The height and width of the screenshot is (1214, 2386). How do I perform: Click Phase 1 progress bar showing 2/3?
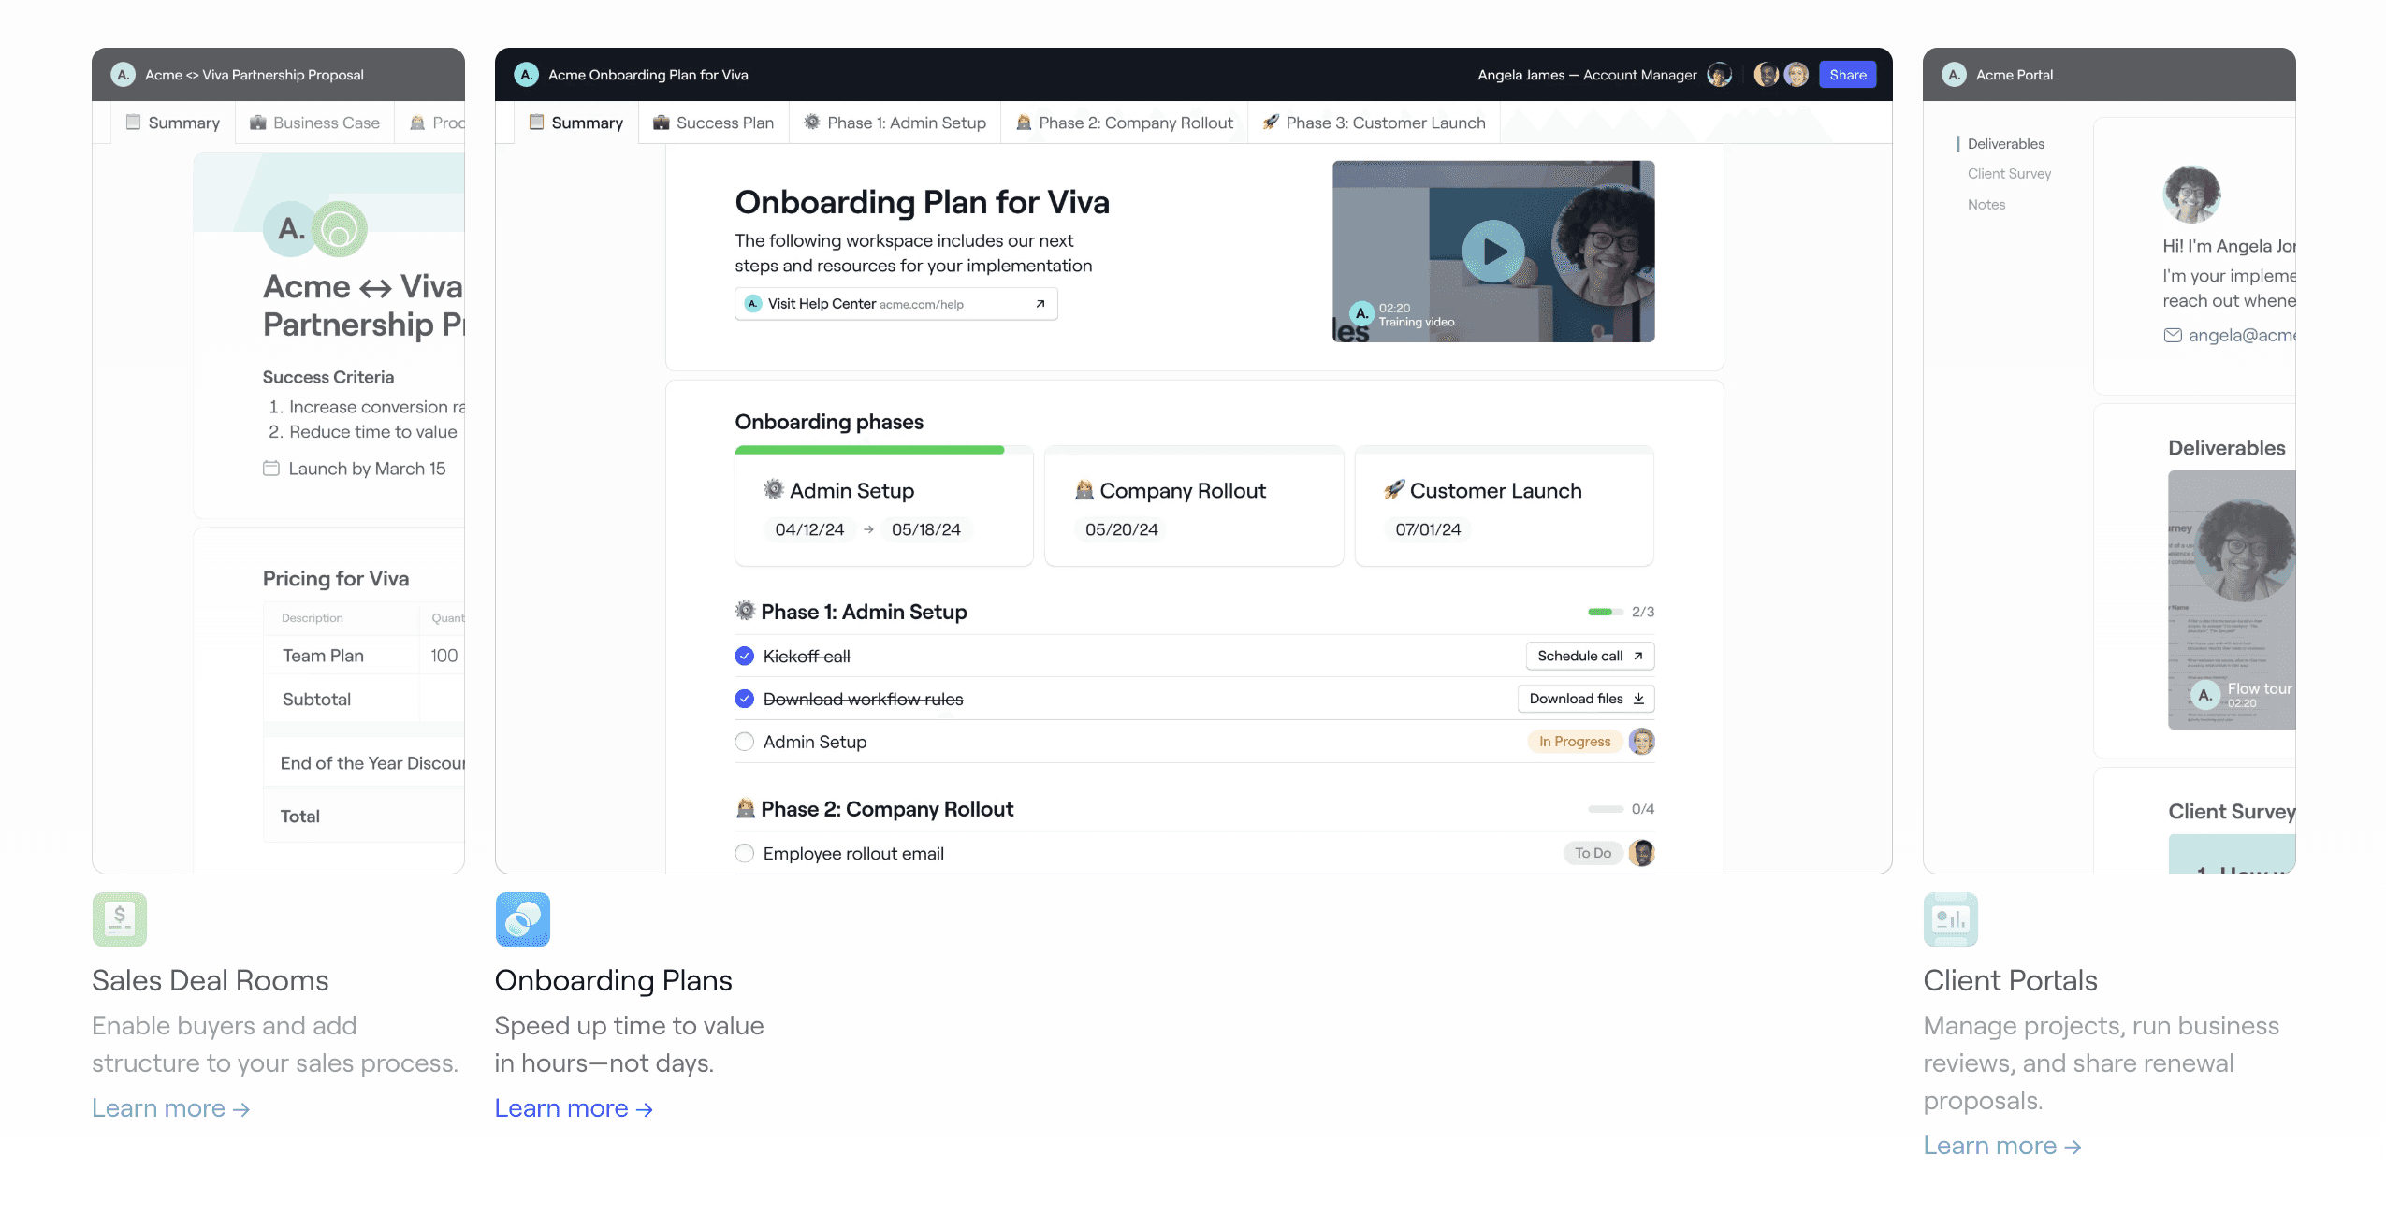pyautogui.click(x=1604, y=612)
